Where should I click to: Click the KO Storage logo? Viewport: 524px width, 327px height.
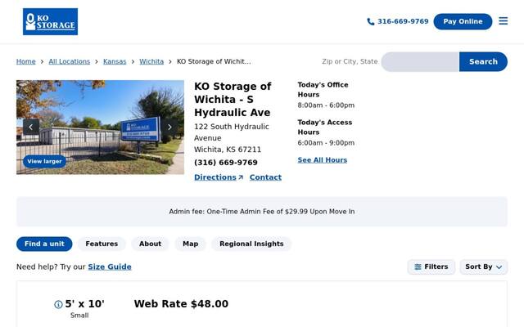click(x=50, y=22)
